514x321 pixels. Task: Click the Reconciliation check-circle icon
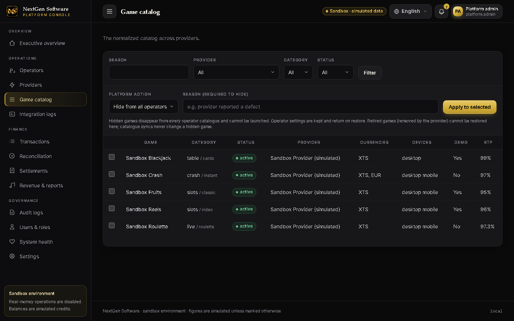pos(12,156)
